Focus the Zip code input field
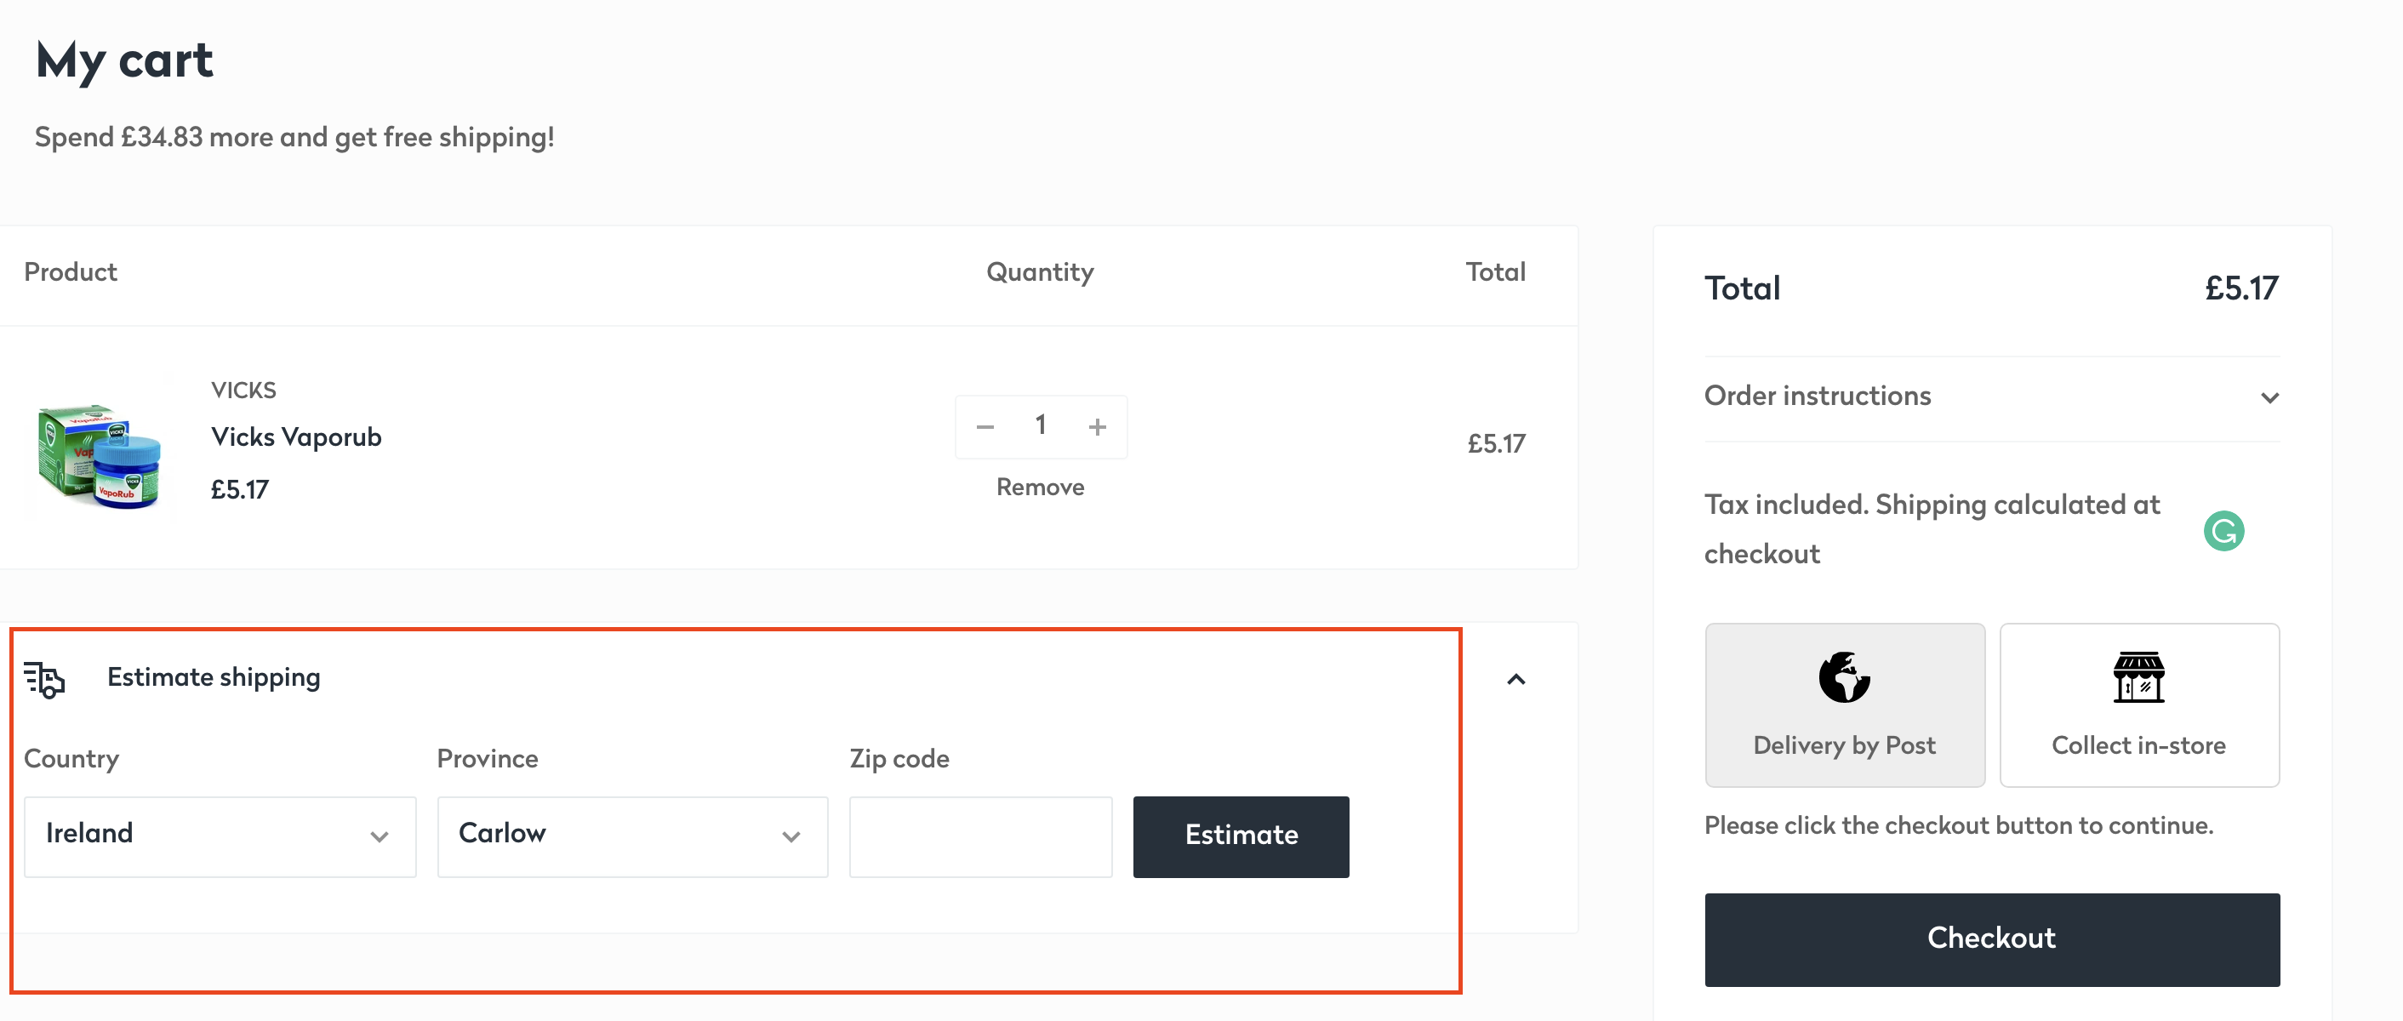This screenshot has height=1021, width=2403. coord(980,836)
